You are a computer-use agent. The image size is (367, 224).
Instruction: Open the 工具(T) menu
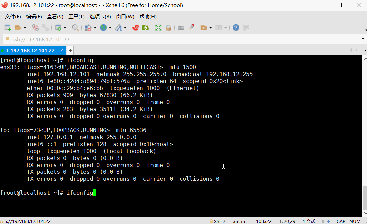click(76, 16)
